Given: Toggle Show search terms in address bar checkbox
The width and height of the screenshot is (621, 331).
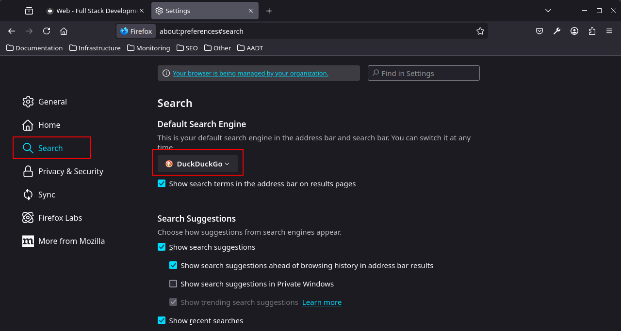Looking at the screenshot, I should (x=162, y=184).
